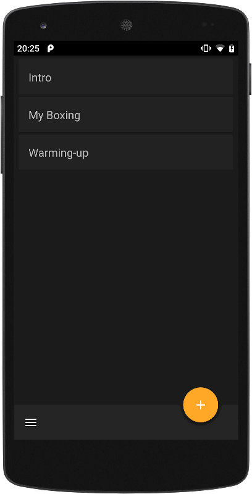The height and width of the screenshot is (494, 252).
Task: Select the "Warming-up" text label
Action: [x=59, y=153]
